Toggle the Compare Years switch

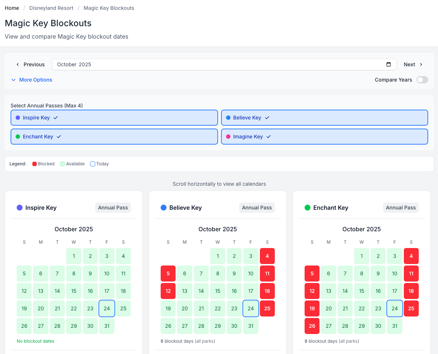coord(422,80)
